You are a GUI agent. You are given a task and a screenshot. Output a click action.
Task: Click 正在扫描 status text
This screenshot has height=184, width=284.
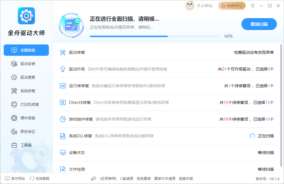click(266, 136)
